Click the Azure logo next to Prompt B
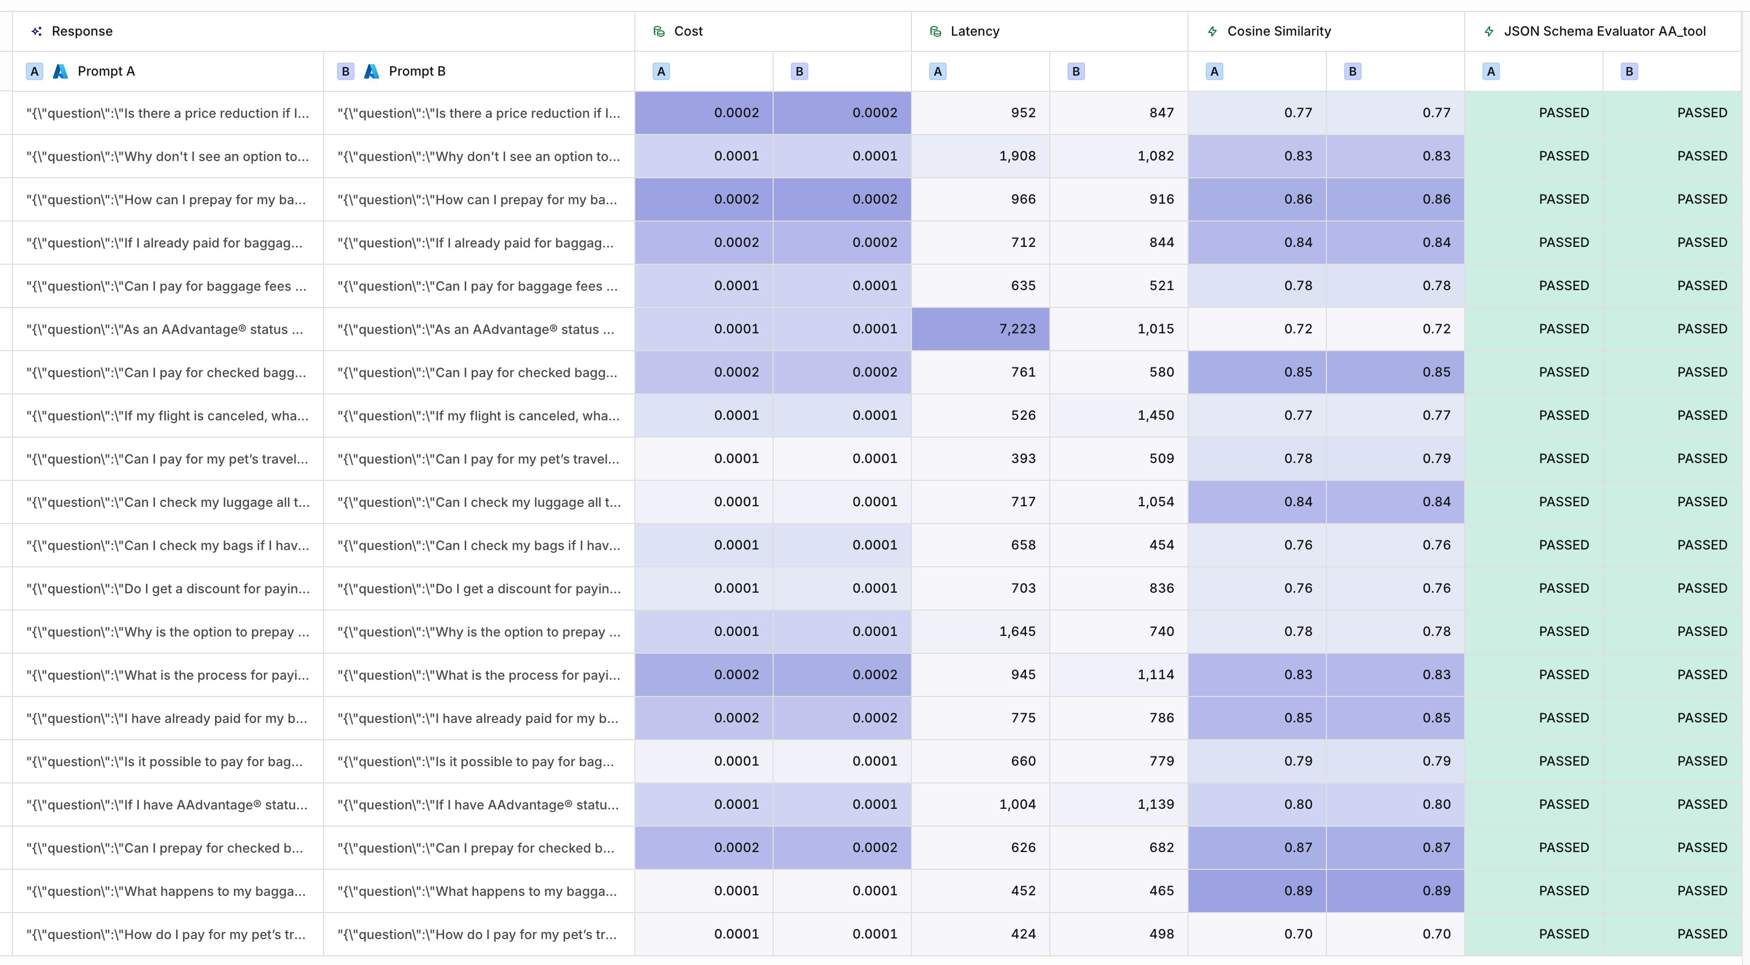This screenshot has height=965, width=1750. (x=372, y=71)
